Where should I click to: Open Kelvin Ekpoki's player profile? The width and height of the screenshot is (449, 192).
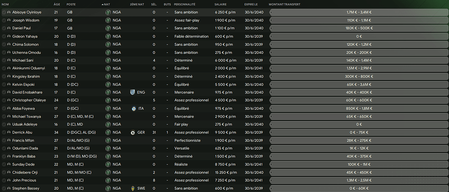click(x=24, y=84)
